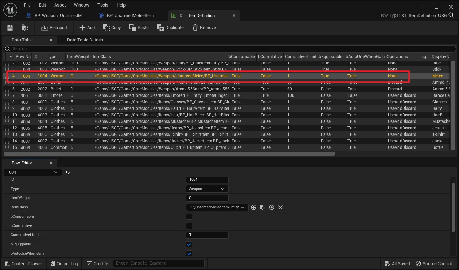459x270 pixels.
Task: Grab drag handle of row 4005
Action: click(x=7, y=128)
